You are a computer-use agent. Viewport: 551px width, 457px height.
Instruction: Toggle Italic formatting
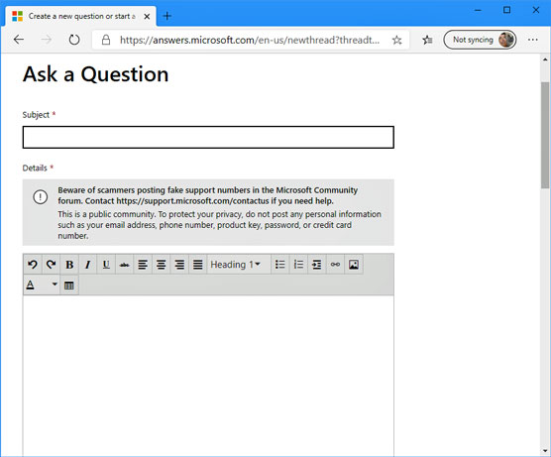88,265
